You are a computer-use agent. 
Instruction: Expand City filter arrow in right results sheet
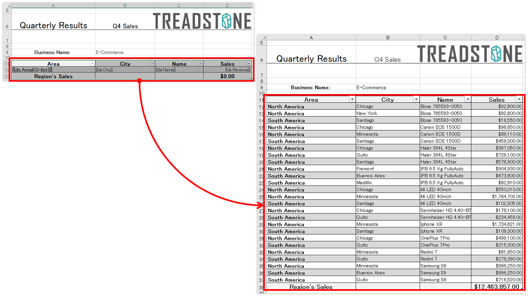[x=416, y=99]
